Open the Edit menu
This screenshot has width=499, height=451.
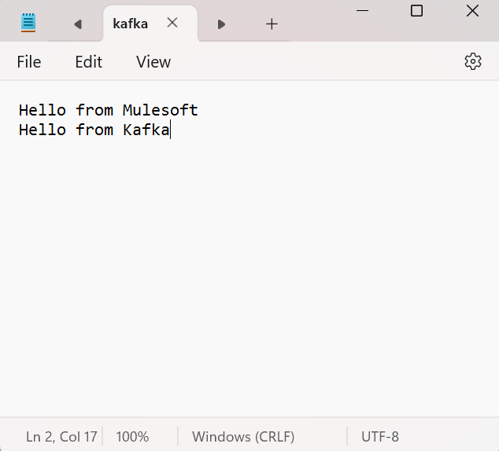pyautogui.click(x=88, y=61)
